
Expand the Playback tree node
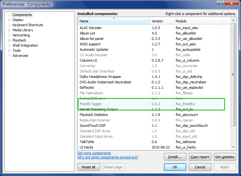pyautogui.click(x=9, y=40)
